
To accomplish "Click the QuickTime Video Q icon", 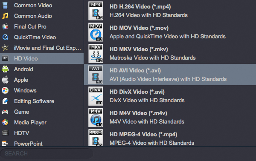I will 5,37.
